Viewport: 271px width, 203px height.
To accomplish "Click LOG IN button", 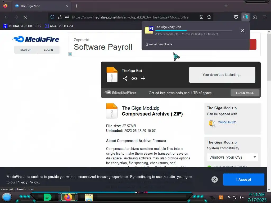I will pyautogui.click(x=48, y=50).
